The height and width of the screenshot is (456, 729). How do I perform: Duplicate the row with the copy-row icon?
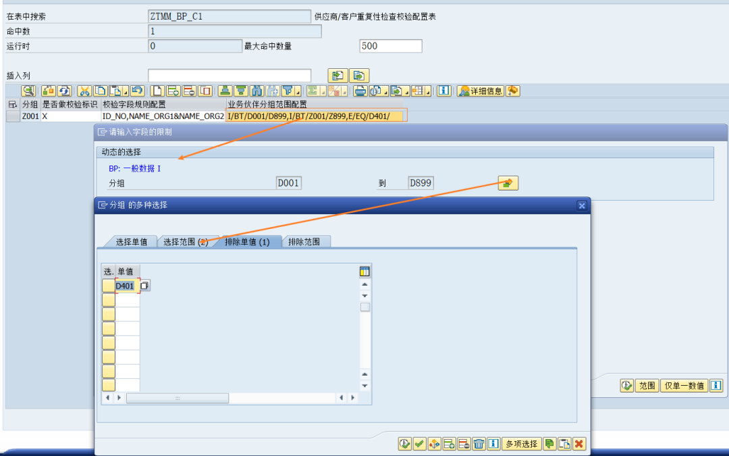pyautogui.click(x=205, y=91)
